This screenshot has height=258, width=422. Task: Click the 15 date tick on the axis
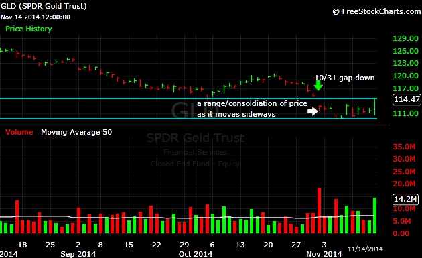(x=129, y=245)
